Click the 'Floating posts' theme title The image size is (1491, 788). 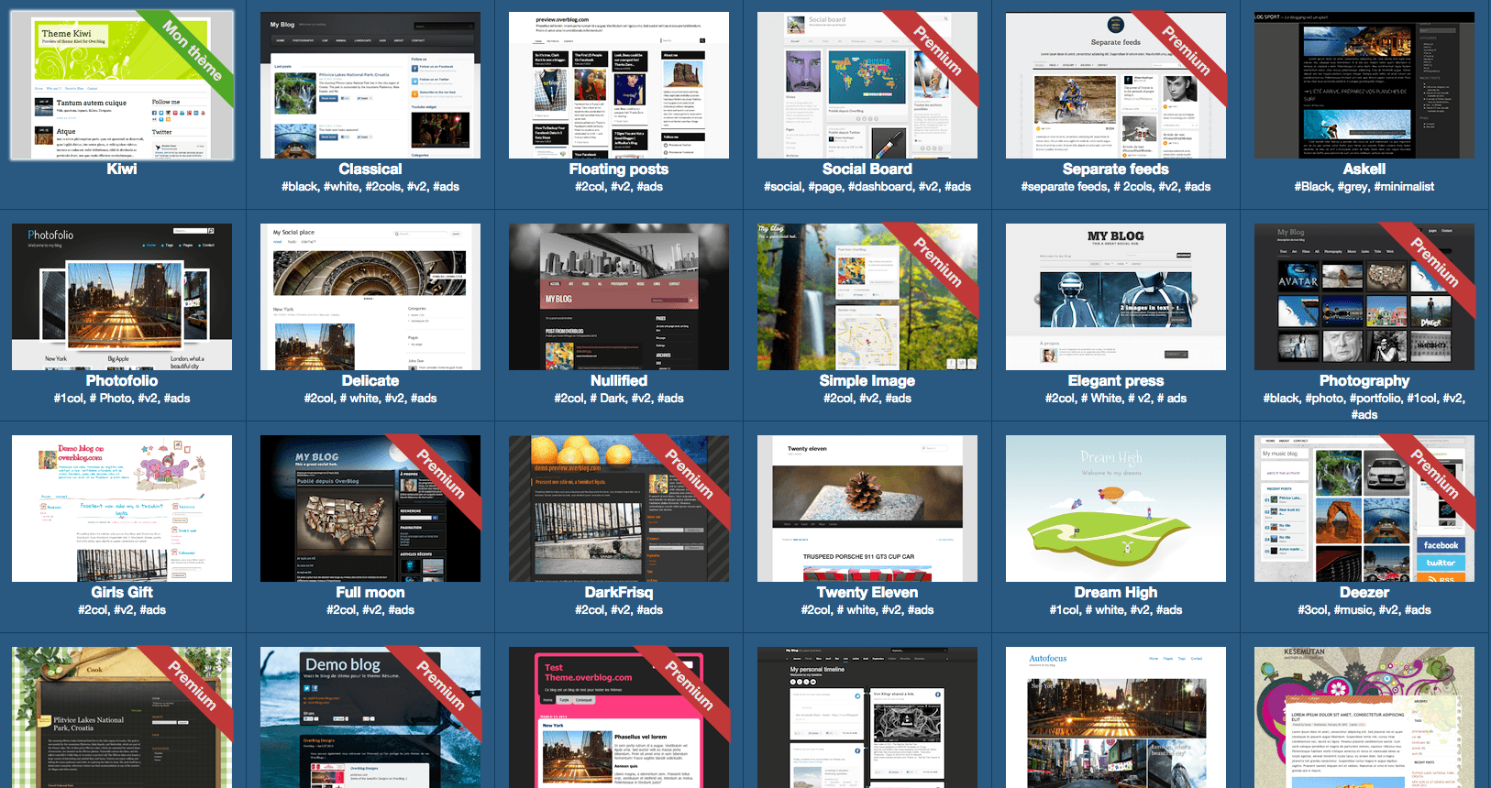(x=618, y=170)
